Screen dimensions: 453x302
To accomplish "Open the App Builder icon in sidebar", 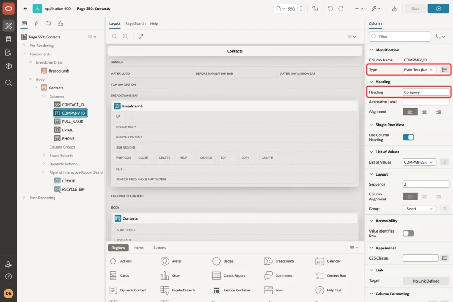I will click(x=8, y=26).
